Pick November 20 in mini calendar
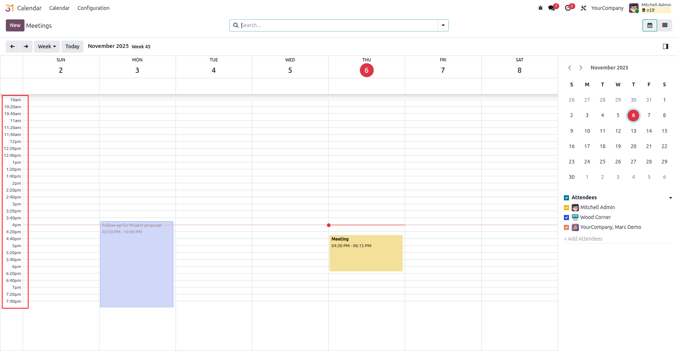Viewport: 678px width, 351px height. pos(633,146)
